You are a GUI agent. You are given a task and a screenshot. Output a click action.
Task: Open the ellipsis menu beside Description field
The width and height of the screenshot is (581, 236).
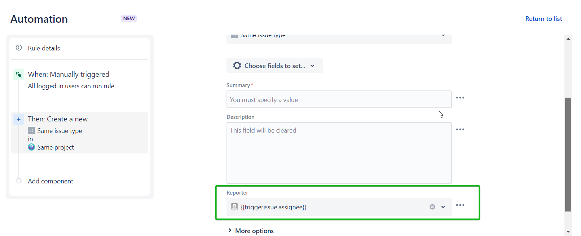461,129
